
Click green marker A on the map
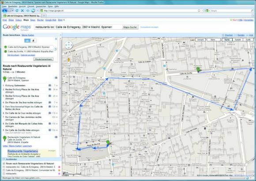(x=108, y=143)
